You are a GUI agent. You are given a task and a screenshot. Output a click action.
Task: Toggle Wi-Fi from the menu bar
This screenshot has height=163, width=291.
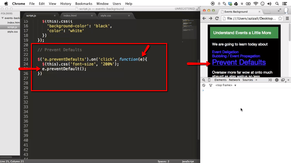point(256,4)
